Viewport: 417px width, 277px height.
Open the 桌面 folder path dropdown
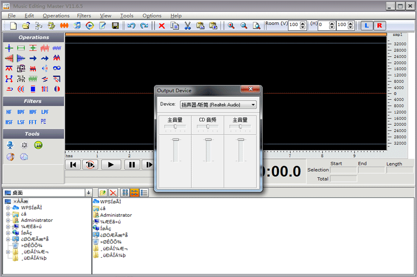tap(88, 193)
